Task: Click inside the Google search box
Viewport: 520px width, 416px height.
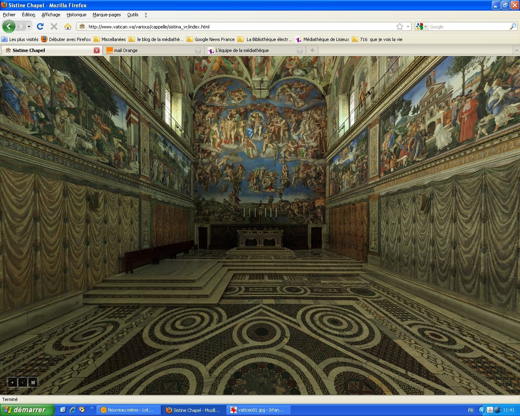Action: click(x=468, y=27)
